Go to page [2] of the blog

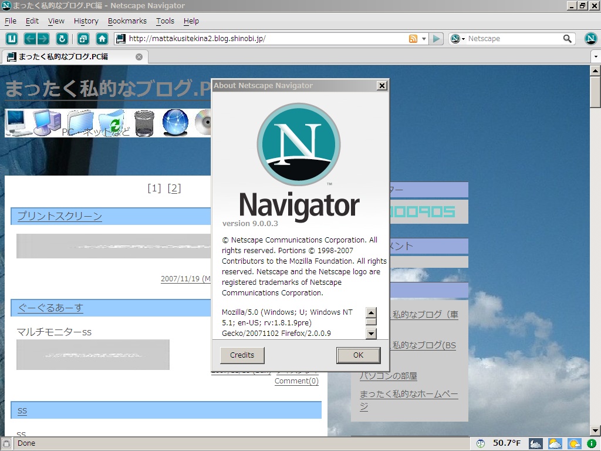point(174,189)
